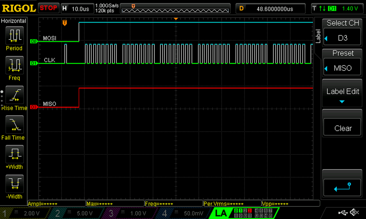
Task: Click the Horizontal menu title
Action: point(14,21)
